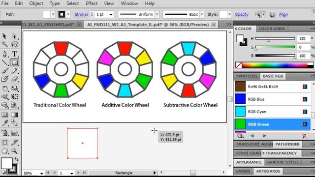Click the color spectrum bar
315x177 pixels.
(x=274, y=65)
